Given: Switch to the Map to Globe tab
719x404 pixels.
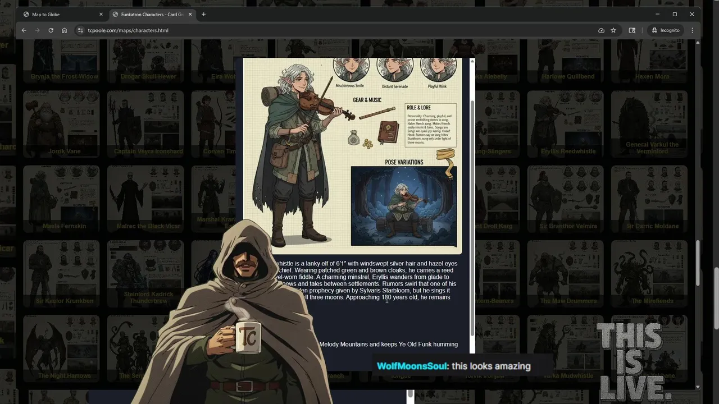Looking at the screenshot, I should [62, 14].
